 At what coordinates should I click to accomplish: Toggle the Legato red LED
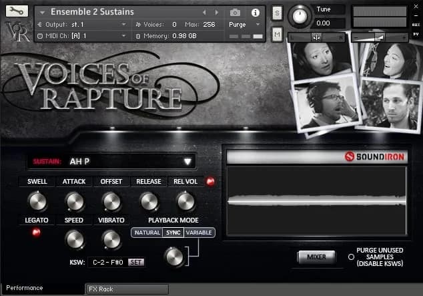point(37,233)
